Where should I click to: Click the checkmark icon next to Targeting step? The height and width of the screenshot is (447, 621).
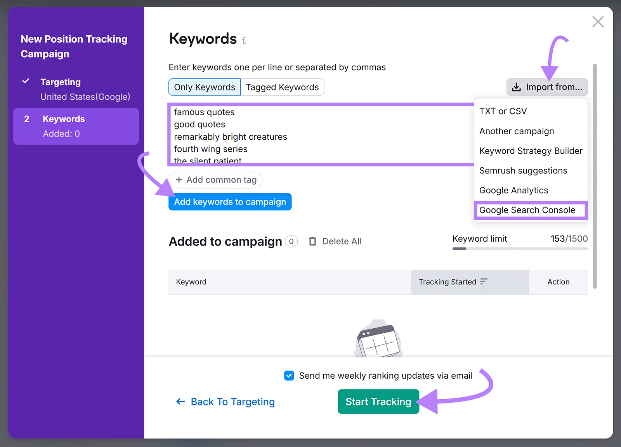[x=26, y=81]
